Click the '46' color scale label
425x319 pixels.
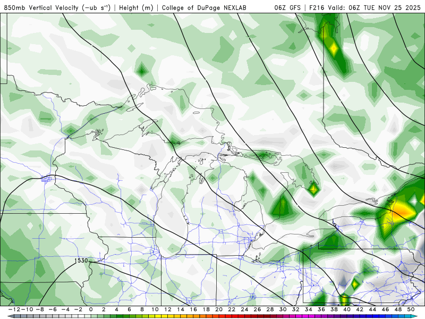coord(385,309)
